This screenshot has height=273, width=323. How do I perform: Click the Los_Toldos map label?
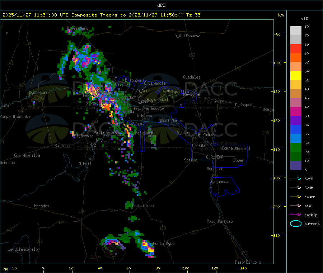(143, 206)
